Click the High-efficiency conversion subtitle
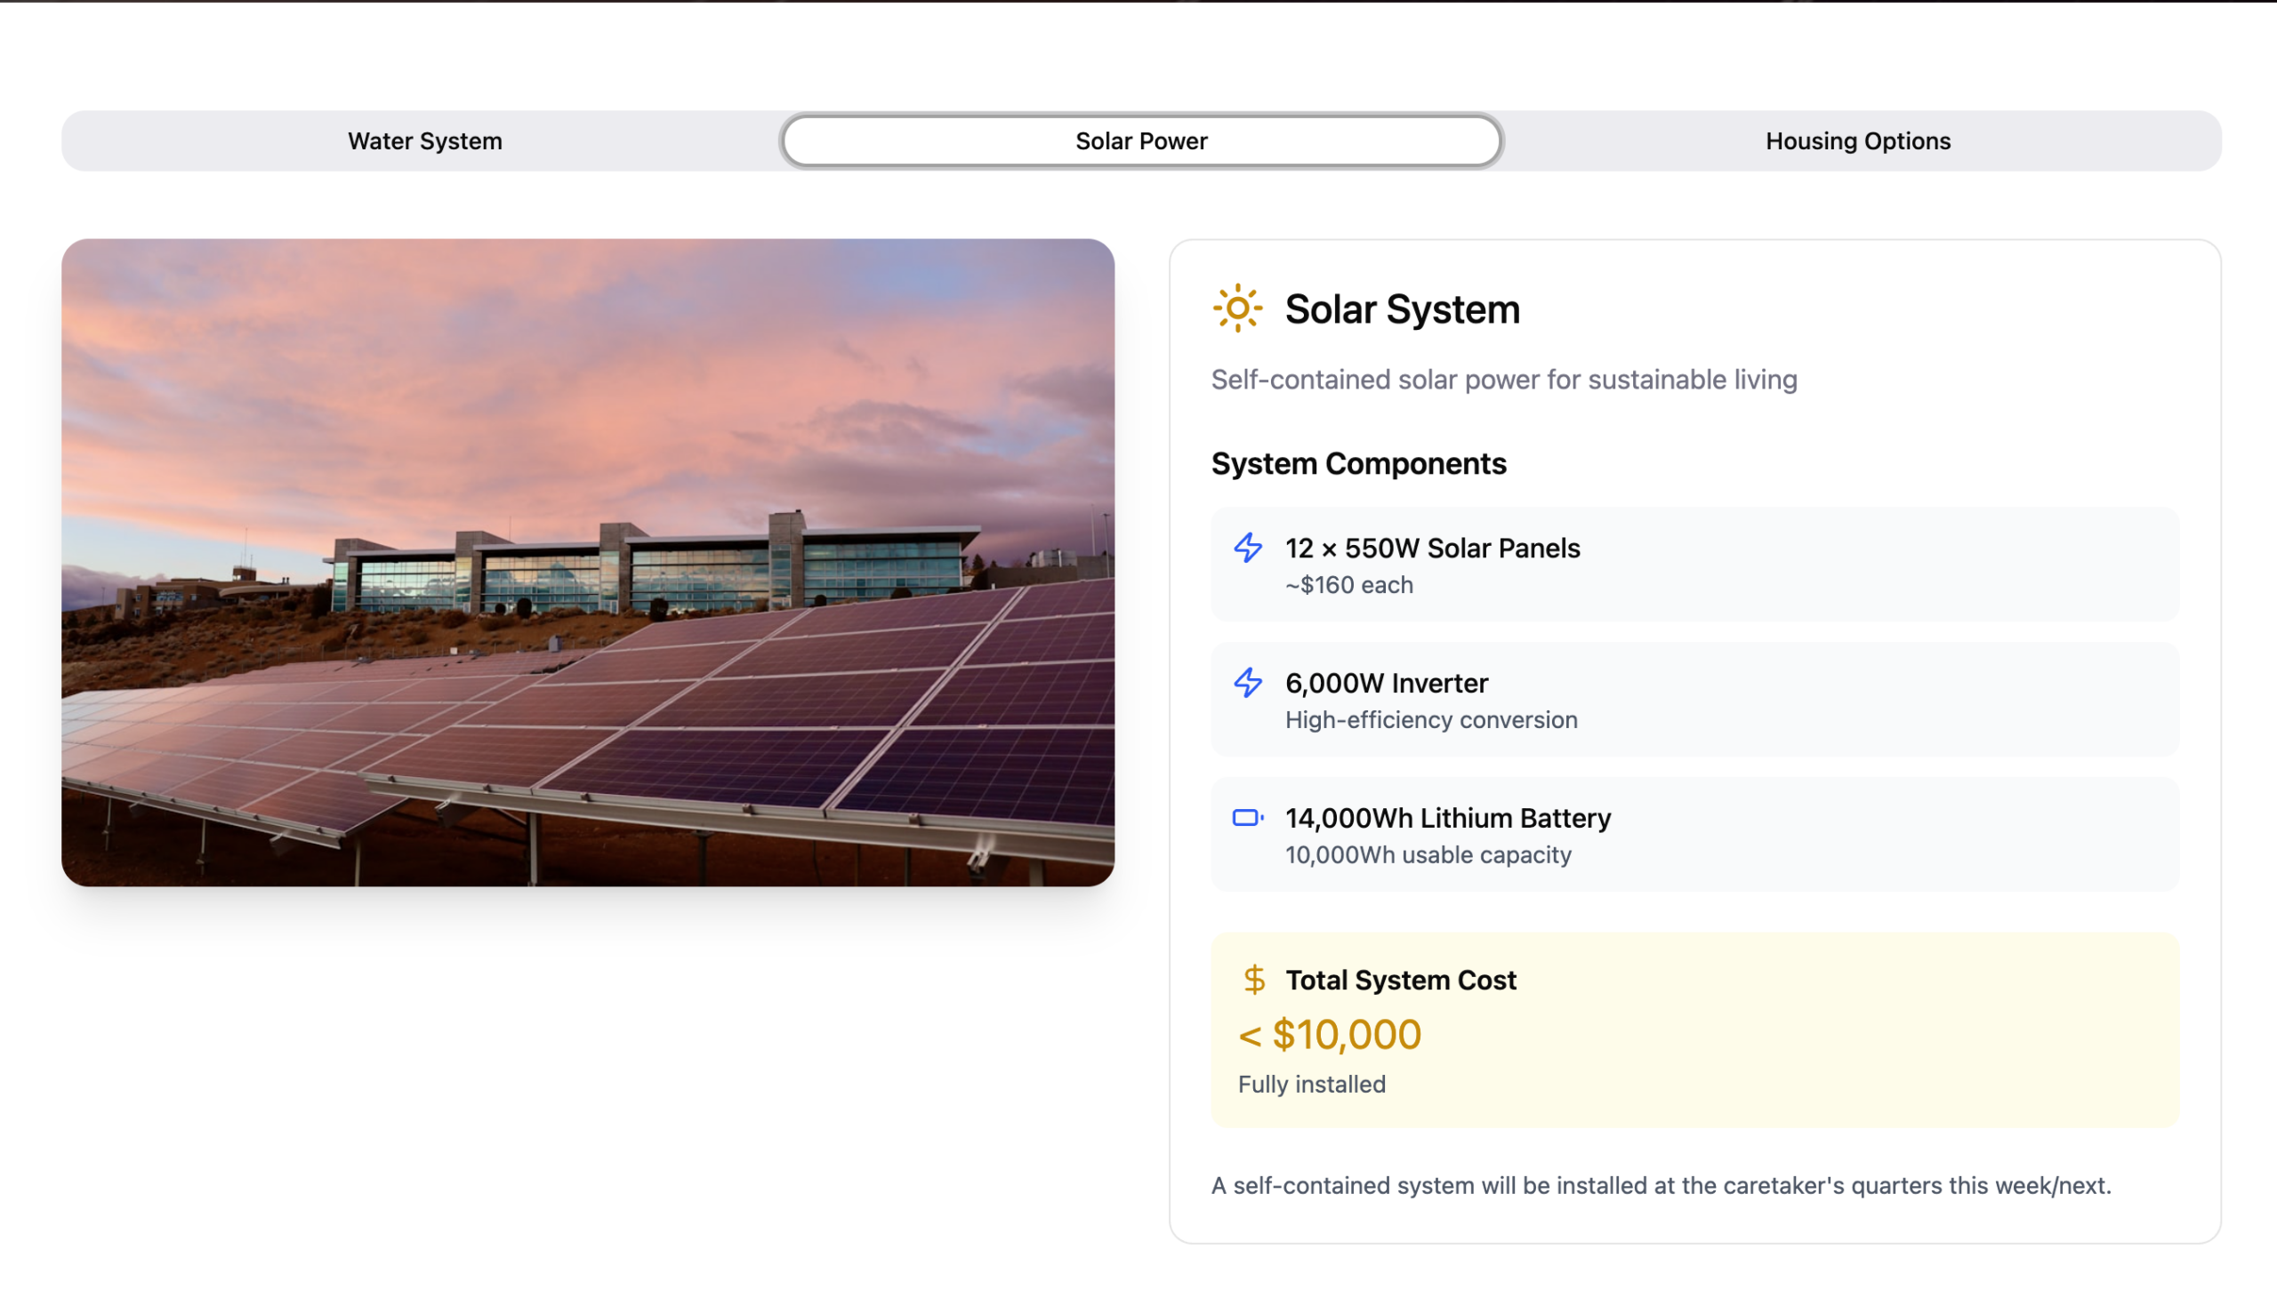 coord(1430,719)
